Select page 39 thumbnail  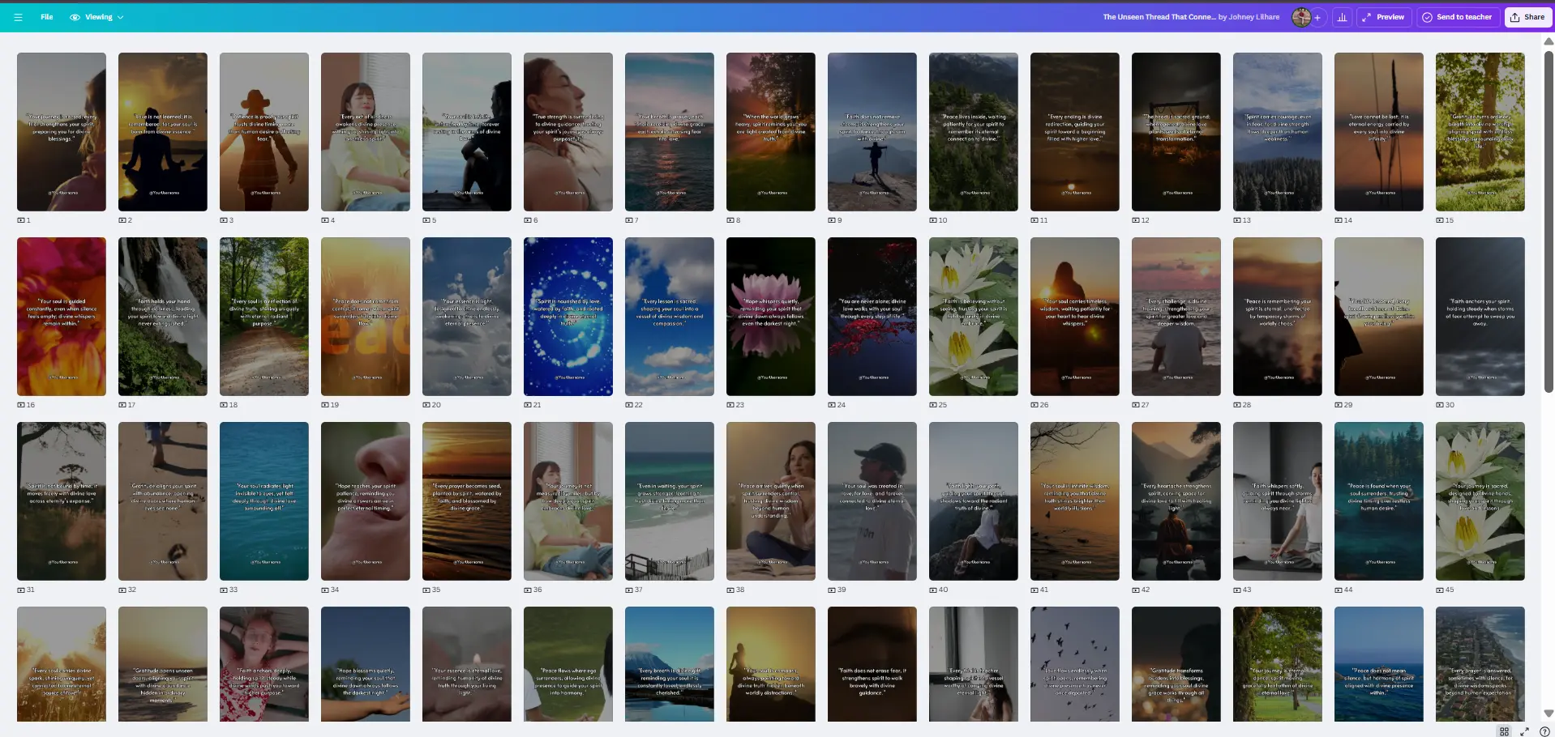pyautogui.click(x=872, y=501)
